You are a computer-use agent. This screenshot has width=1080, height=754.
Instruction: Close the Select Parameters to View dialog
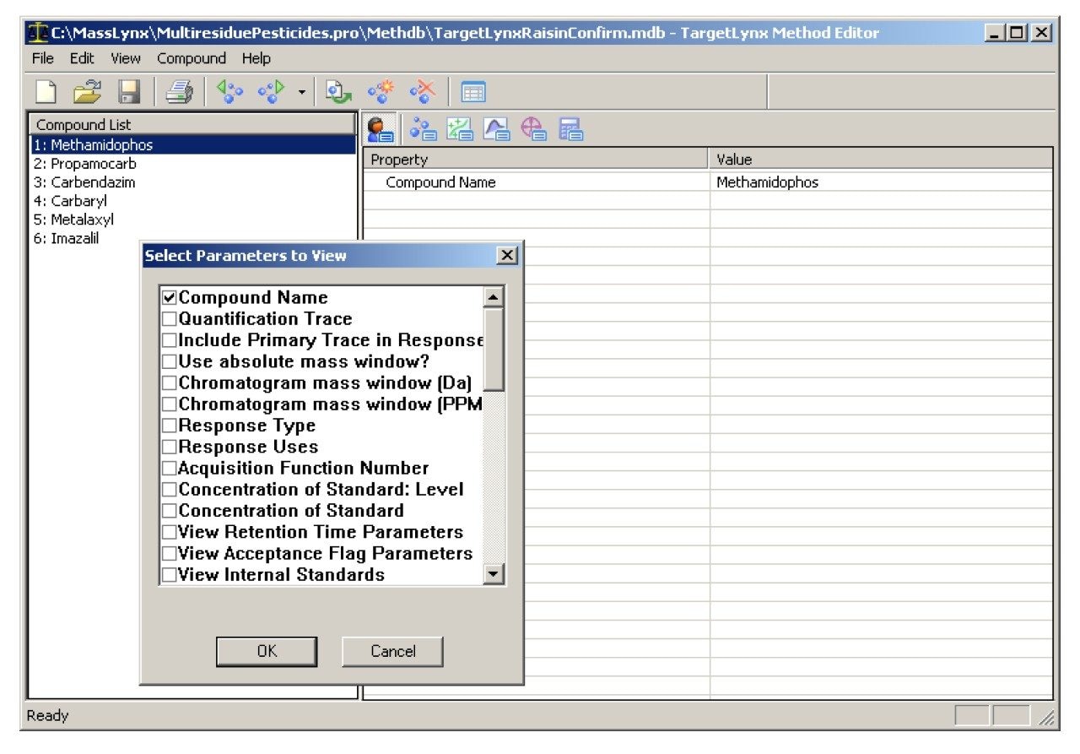coord(506,255)
